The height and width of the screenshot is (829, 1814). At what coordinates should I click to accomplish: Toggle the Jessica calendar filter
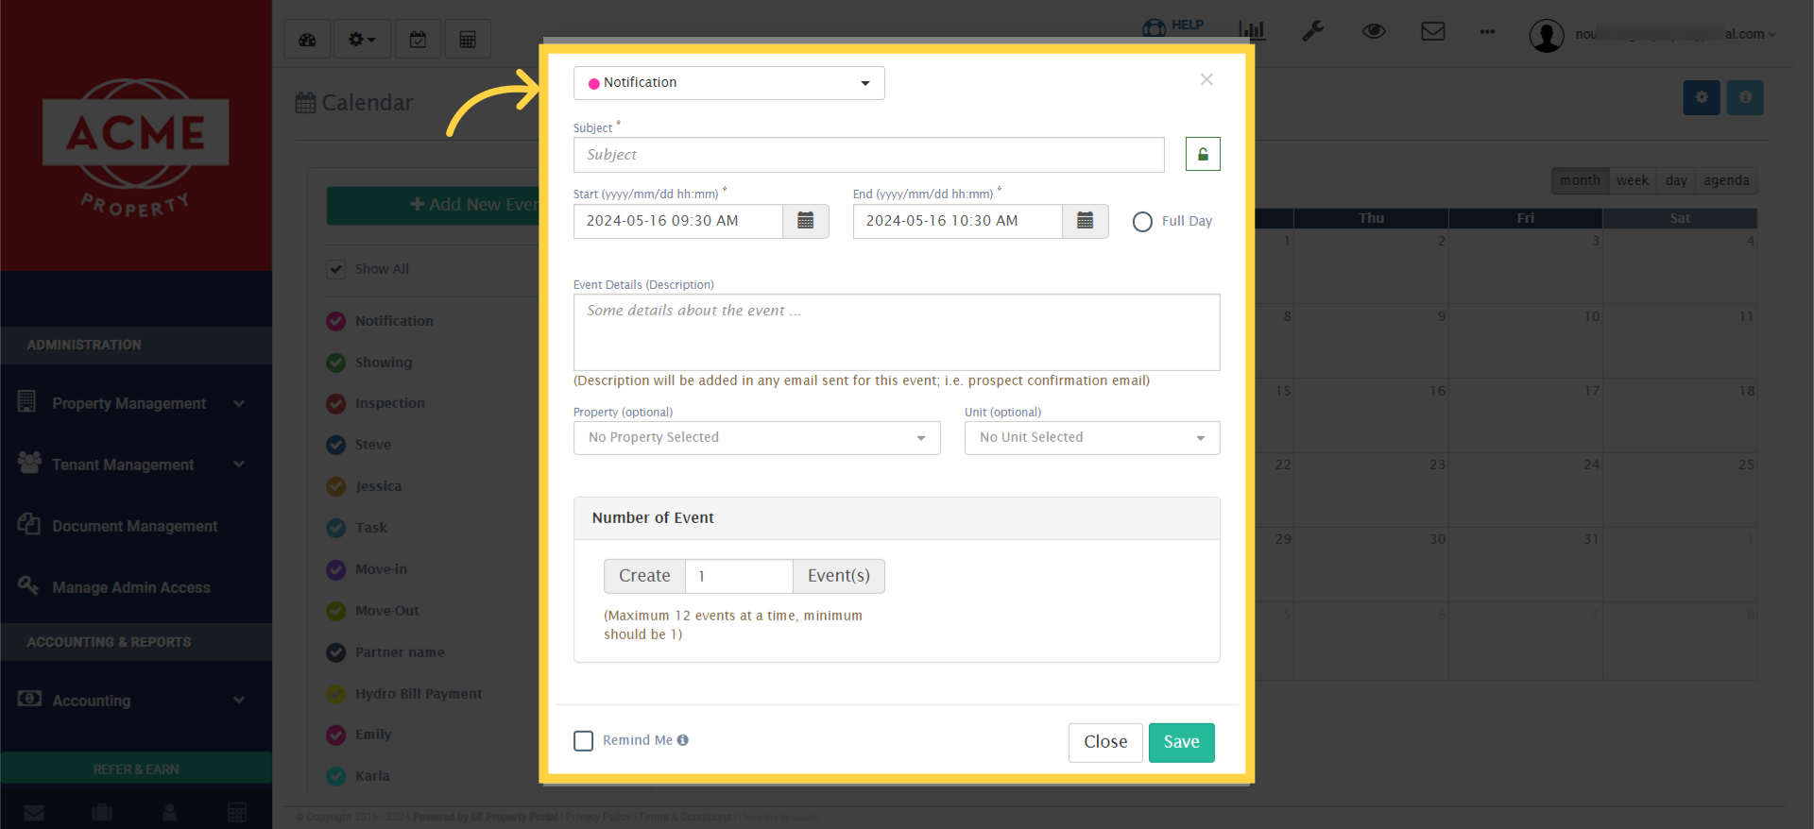336,486
